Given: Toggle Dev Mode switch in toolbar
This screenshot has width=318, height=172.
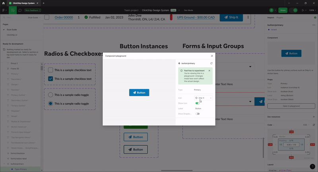Looking at the screenshot, I should tap(293, 10).
